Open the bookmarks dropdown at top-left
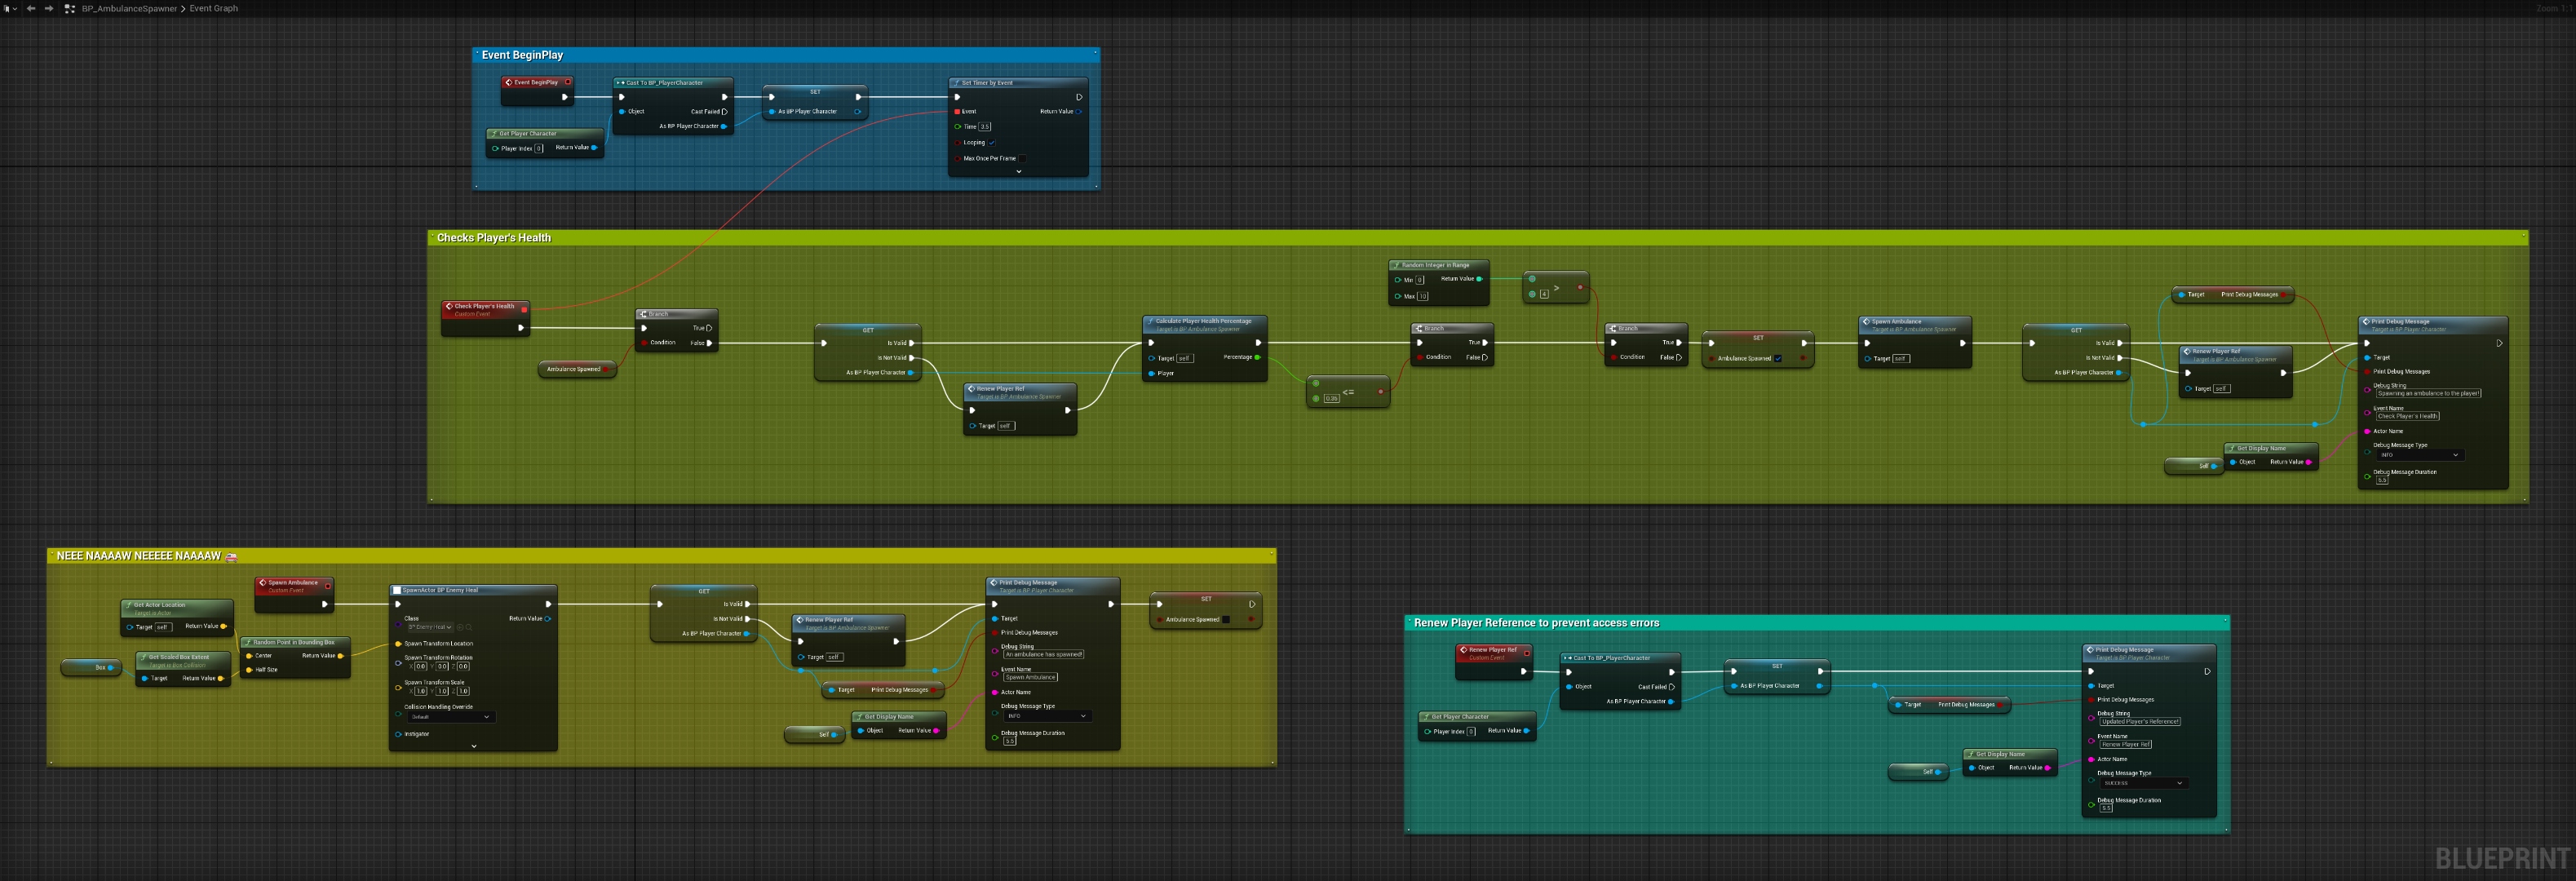This screenshot has width=2576, height=881. click(10, 8)
